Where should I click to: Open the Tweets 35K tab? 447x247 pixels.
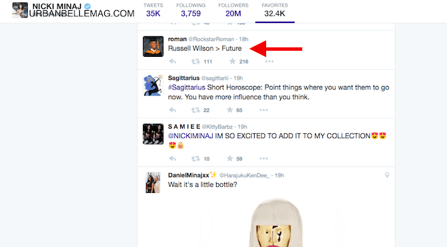coord(153,10)
